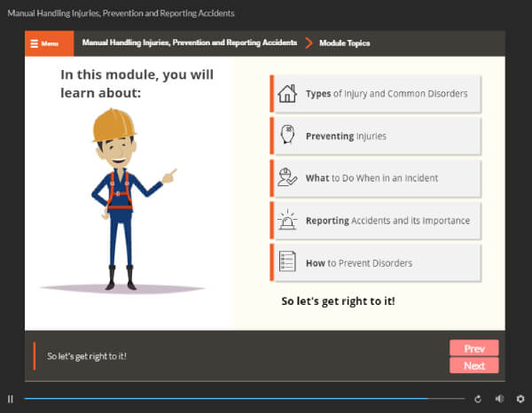
Task: Click the checklist icon for How to Prevent Disorders
Action: (286, 262)
